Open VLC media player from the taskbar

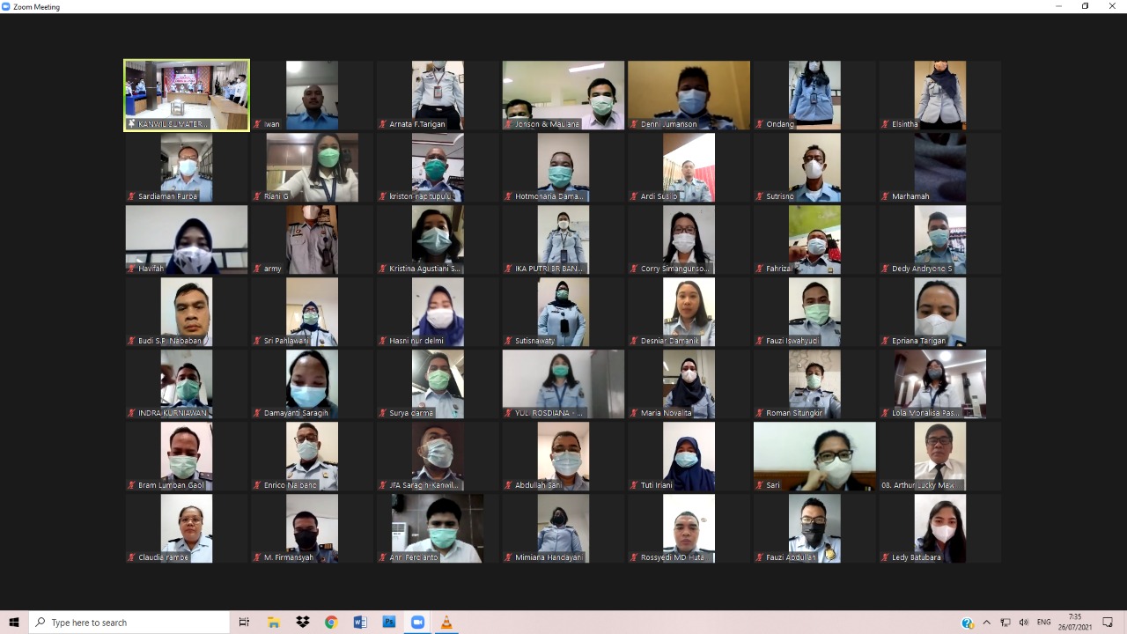[x=446, y=623]
